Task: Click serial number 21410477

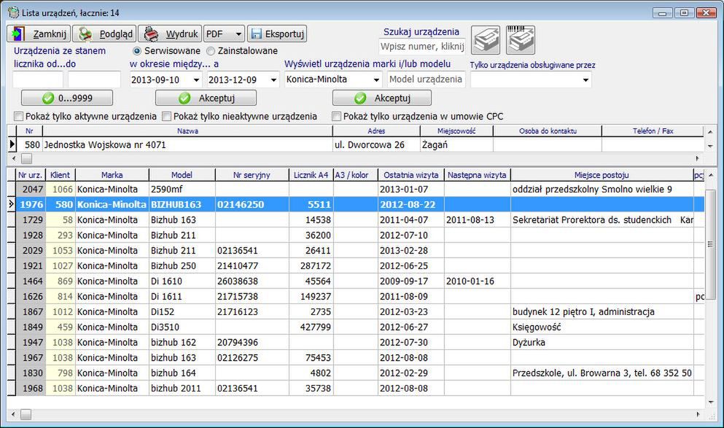Action: coord(252,266)
